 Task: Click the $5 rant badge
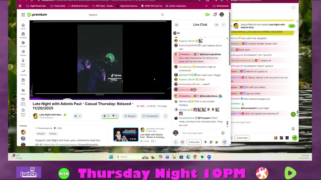[x=177, y=33]
